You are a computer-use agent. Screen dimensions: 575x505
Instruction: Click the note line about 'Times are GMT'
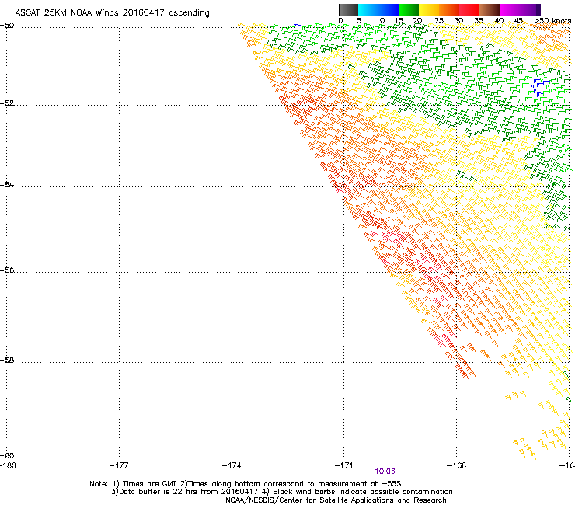246,484
